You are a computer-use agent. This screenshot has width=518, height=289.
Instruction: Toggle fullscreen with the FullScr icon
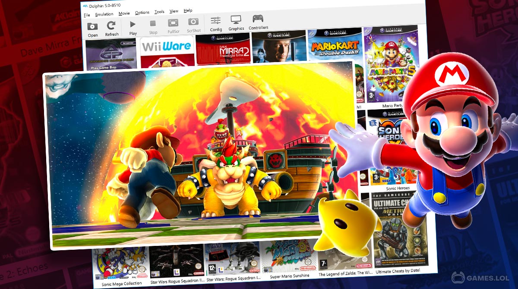[x=173, y=25]
